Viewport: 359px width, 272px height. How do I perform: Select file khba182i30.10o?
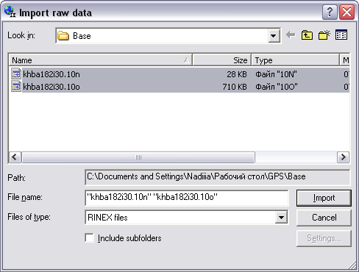click(x=51, y=87)
